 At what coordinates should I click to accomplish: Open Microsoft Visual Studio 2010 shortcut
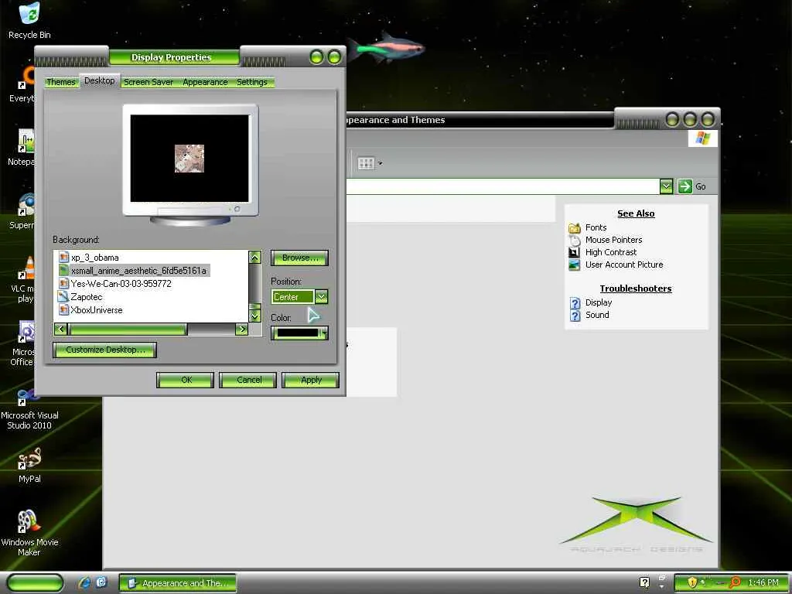tap(29, 409)
